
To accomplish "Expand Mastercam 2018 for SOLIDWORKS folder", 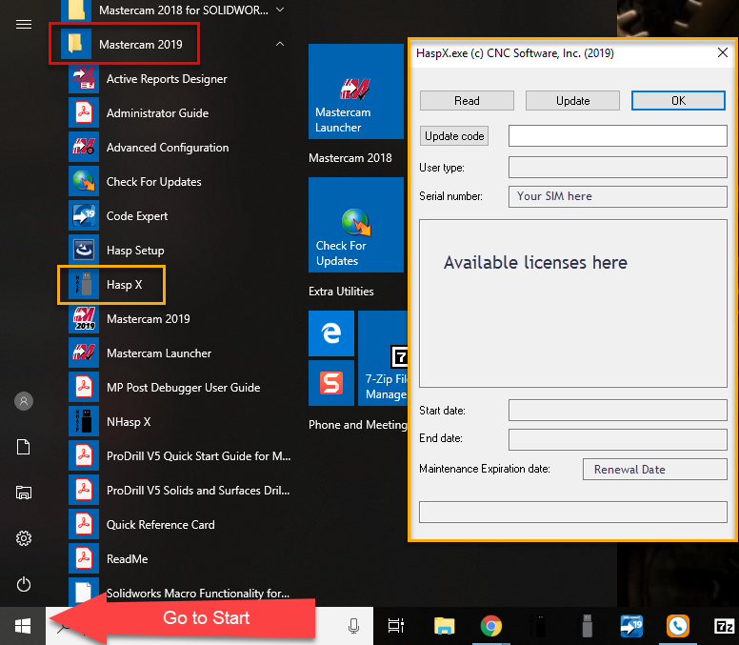I will 280,10.
